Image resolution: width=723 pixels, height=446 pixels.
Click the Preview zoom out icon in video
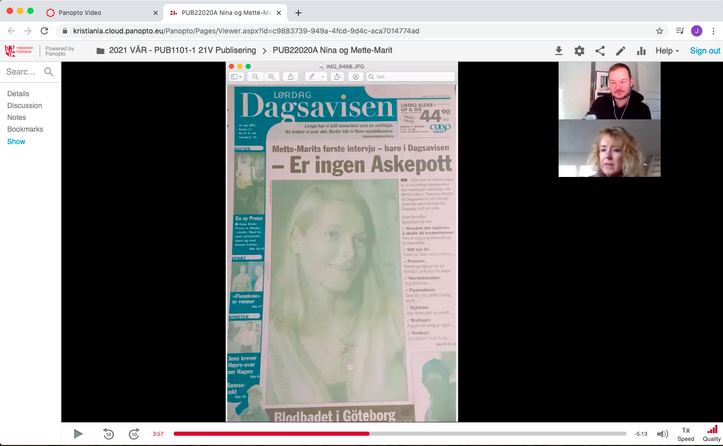click(255, 77)
